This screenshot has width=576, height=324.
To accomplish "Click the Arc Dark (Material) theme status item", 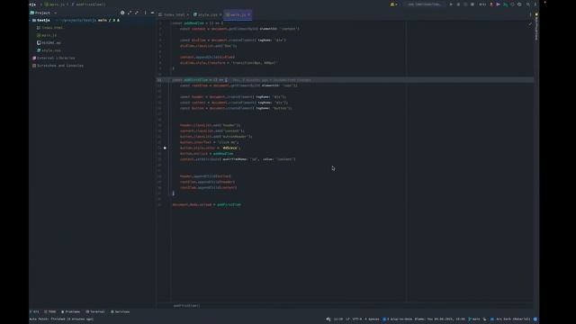I will pos(510,319).
